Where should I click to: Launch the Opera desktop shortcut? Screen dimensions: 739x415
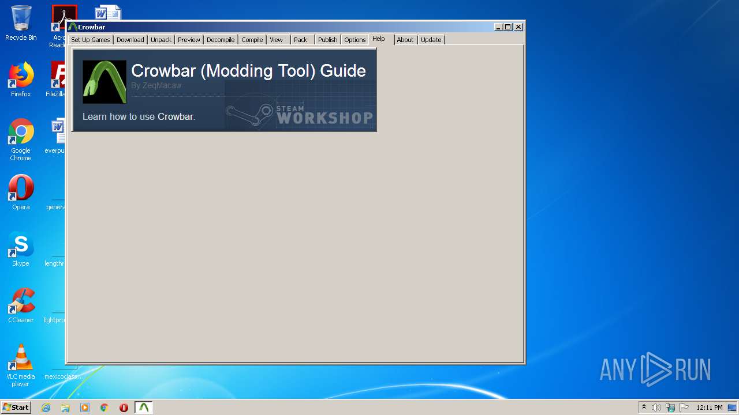coord(21,193)
